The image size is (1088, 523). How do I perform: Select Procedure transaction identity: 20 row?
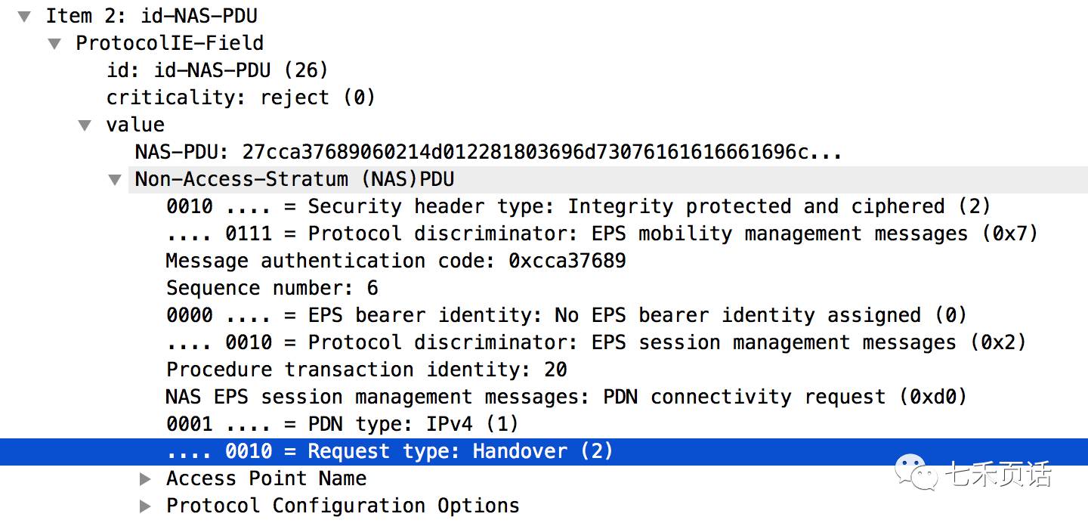tap(366, 370)
